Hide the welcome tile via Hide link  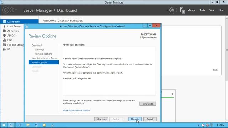215,70
